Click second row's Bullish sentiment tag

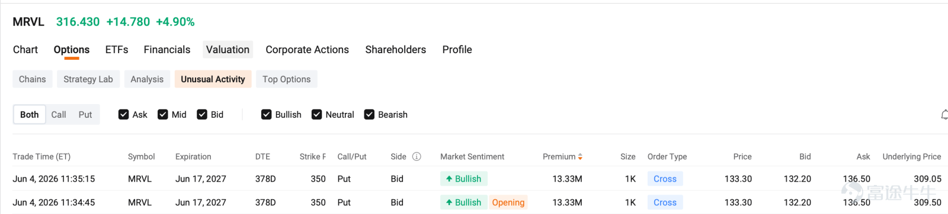coord(463,202)
